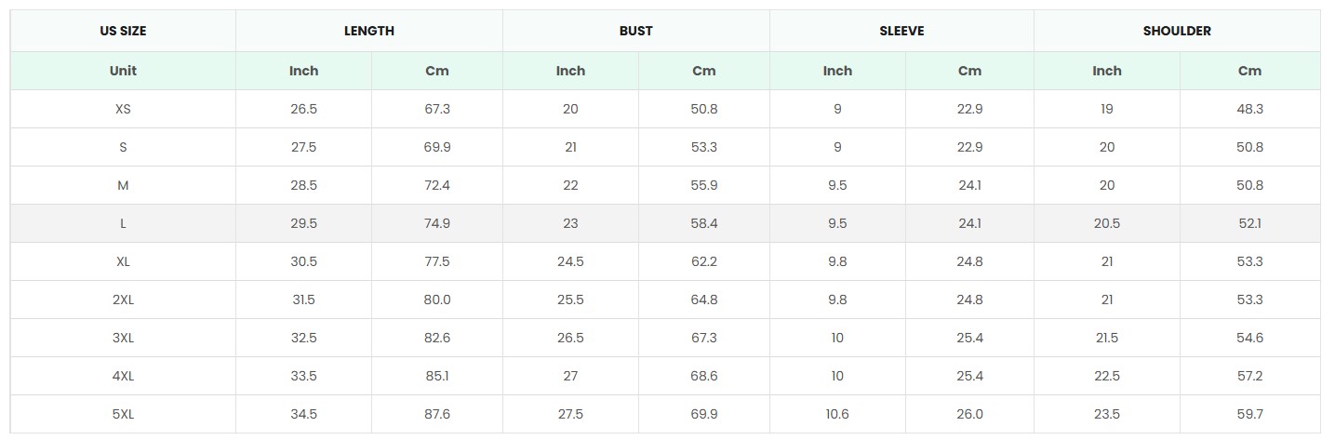Click the LENGTH column header
Viewport: 1335px width, 440px height.
[368, 31]
